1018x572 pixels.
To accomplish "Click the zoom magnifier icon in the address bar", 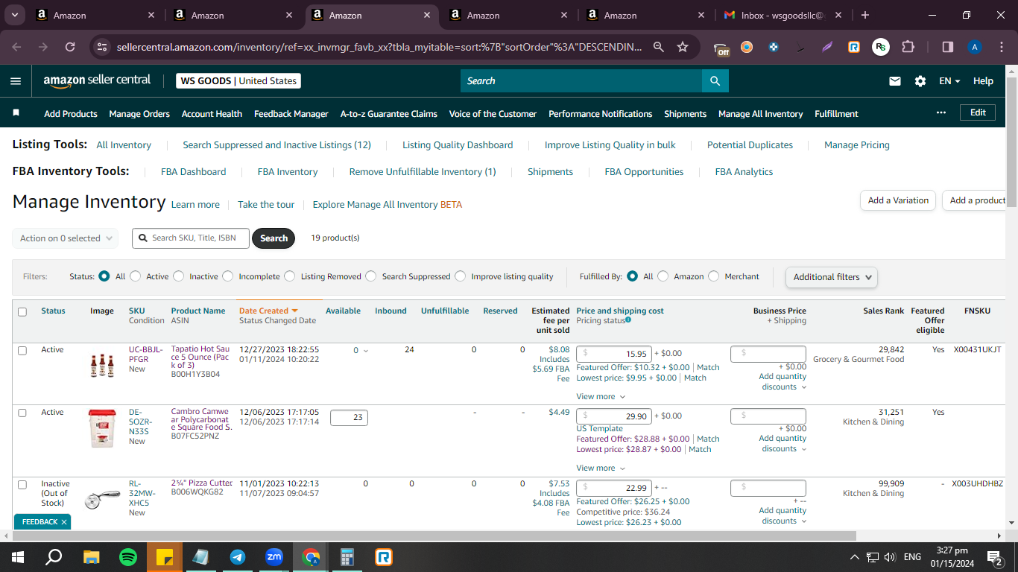I will pyautogui.click(x=659, y=47).
